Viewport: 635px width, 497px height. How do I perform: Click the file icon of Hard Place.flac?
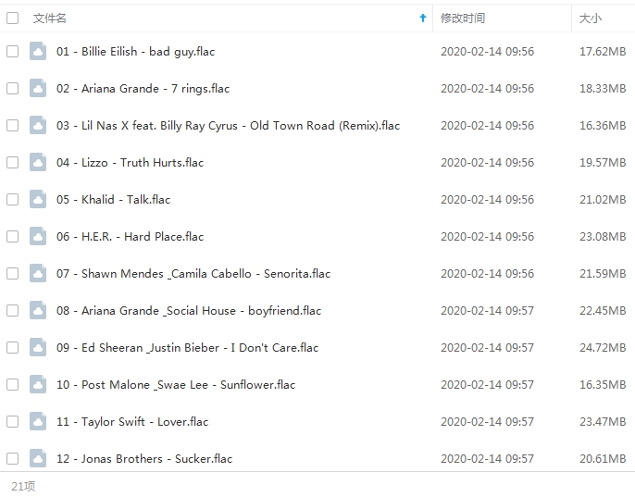point(38,236)
